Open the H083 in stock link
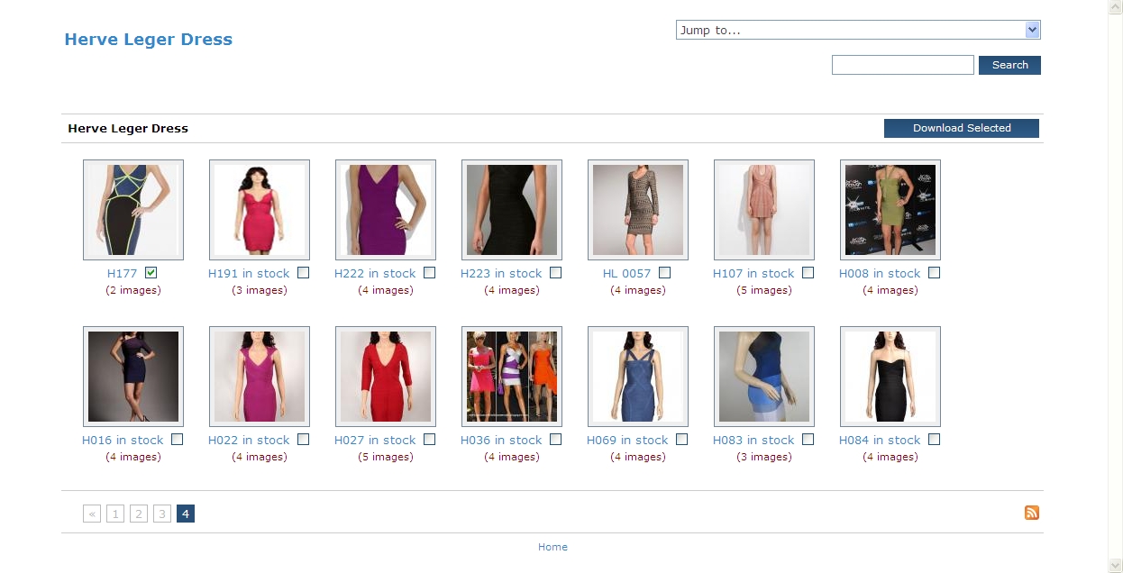Image resolution: width=1123 pixels, height=573 pixels. [x=753, y=440]
